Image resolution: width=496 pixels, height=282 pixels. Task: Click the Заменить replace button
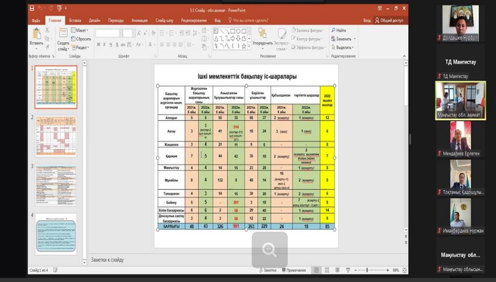pyautogui.click(x=343, y=39)
